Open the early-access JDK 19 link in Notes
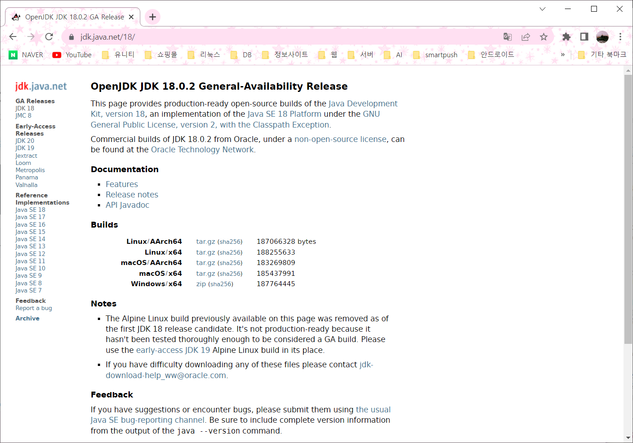The image size is (633, 443). 173,350
